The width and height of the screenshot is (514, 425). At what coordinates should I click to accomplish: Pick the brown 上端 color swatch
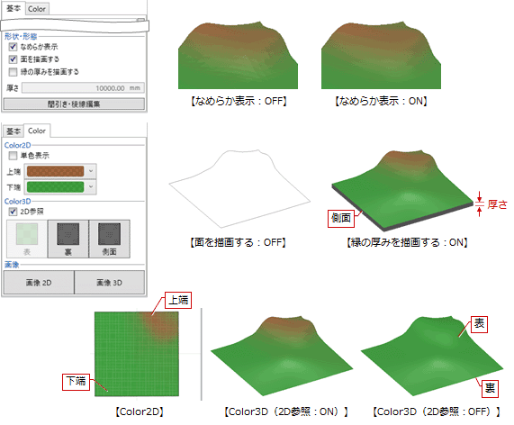pos(56,171)
